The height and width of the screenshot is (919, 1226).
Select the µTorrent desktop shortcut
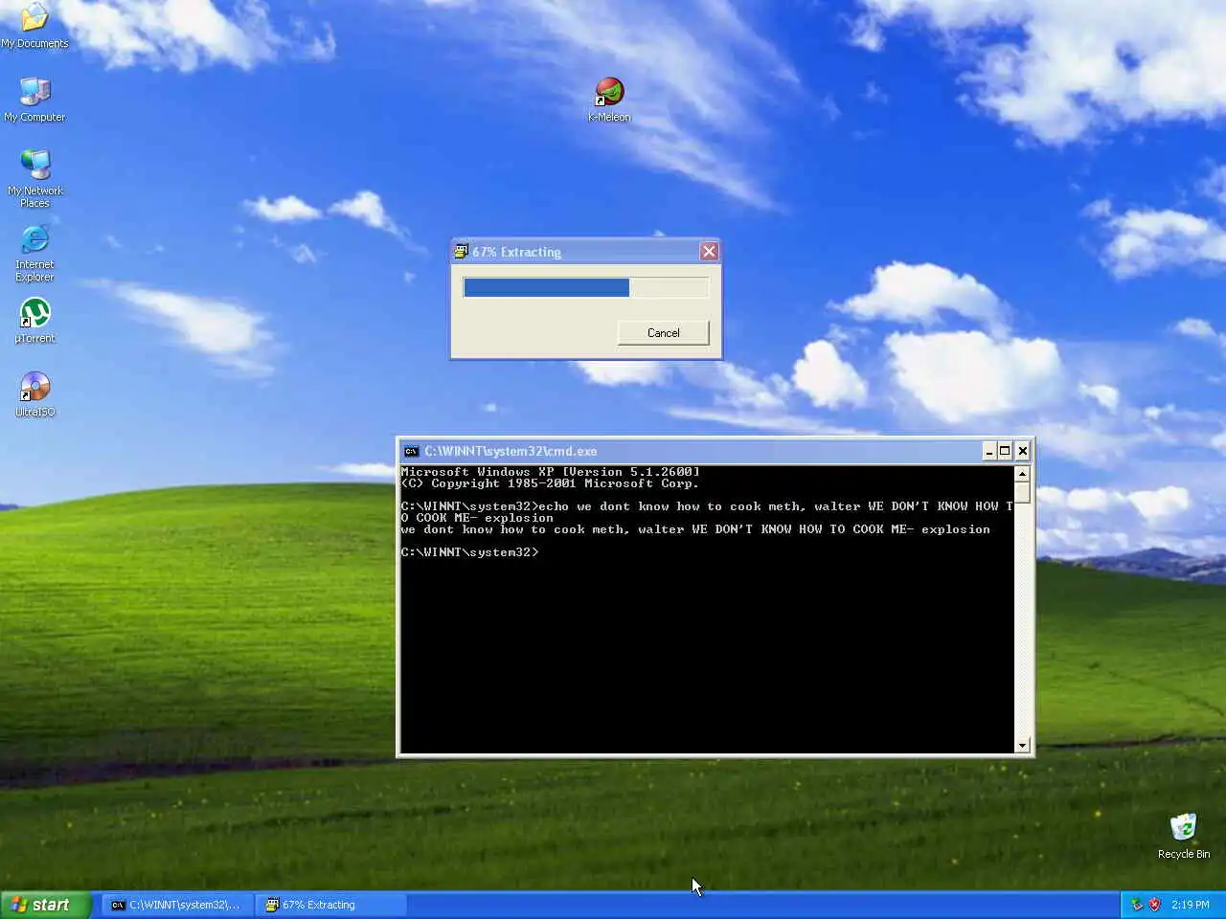pos(34,321)
